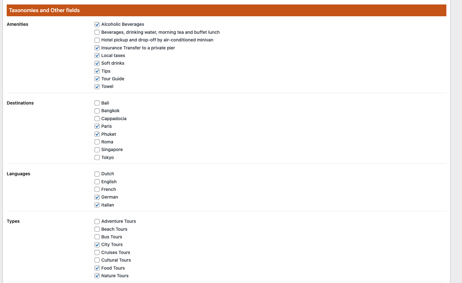Enable the English language option
462x283 pixels.
tap(97, 182)
